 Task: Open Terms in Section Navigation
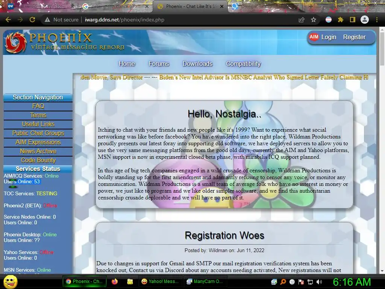[38, 115]
